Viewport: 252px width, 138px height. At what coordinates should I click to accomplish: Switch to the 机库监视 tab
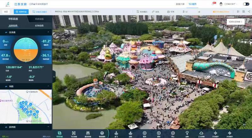click(39, 19)
